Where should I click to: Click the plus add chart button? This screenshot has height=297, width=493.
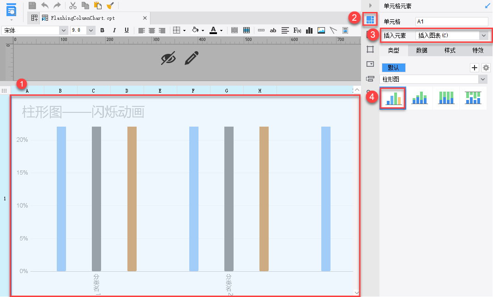coord(475,67)
